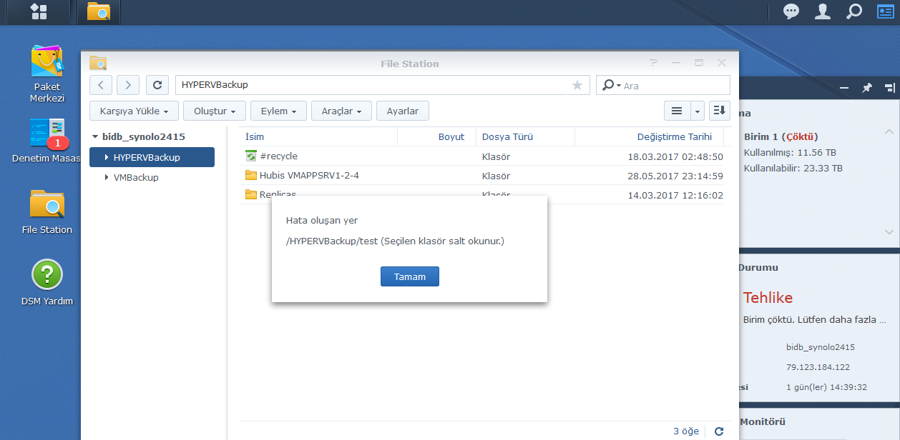The width and height of the screenshot is (900, 440).
Task: Toggle the widgets panel icon
Action: pyautogui.click(x=885, y=11)
